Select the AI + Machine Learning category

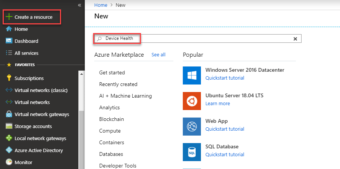[x=125, y=96]
